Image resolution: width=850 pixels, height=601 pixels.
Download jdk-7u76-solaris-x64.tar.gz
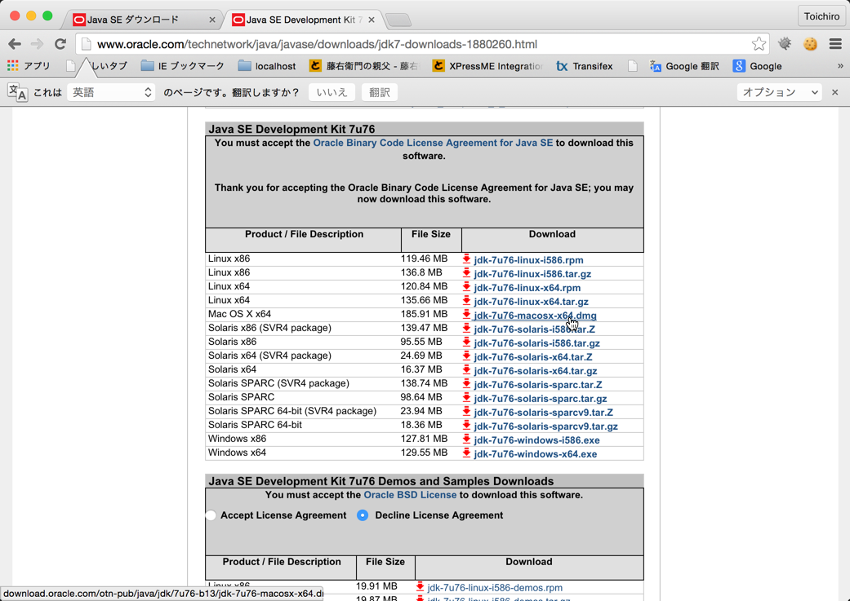coord(535,371)
